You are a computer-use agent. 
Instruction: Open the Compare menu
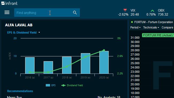pos(167,27)
